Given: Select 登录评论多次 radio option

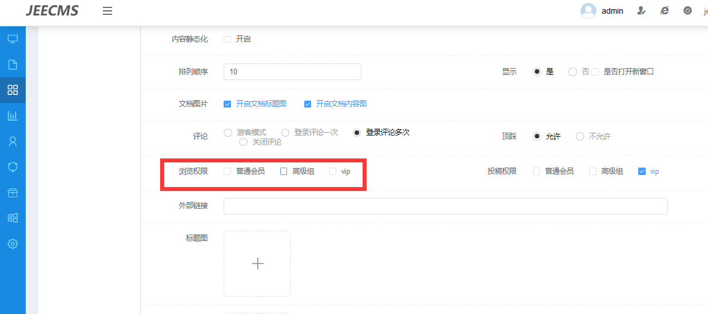Looking at the screenshot, I should [x=357, y=133].
